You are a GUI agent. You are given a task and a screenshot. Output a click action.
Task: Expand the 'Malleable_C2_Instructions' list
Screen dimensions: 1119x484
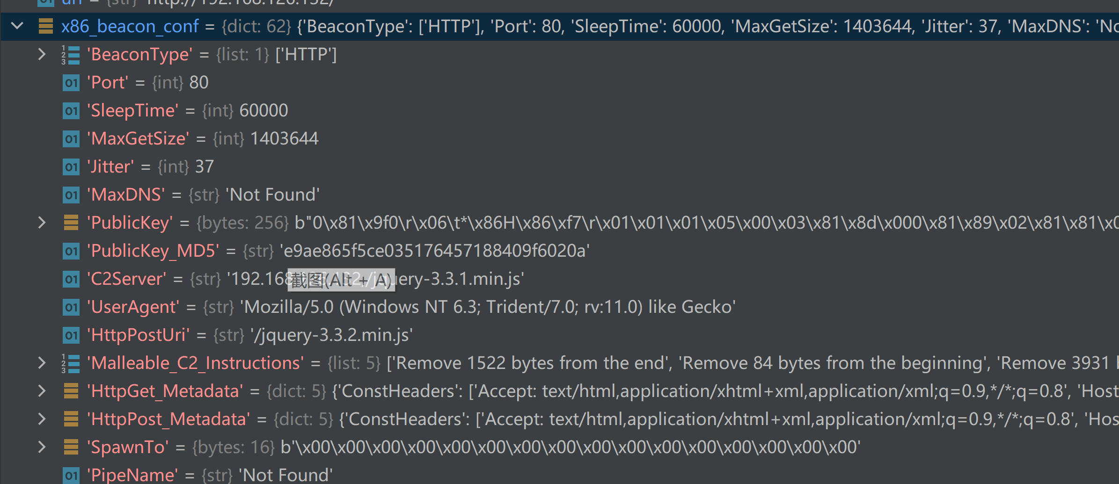(42, 363)
